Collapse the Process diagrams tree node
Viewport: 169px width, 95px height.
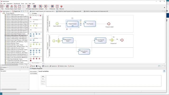(x=2, y=13)
